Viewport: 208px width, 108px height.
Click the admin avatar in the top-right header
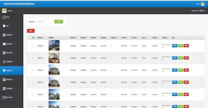(203, 4)
